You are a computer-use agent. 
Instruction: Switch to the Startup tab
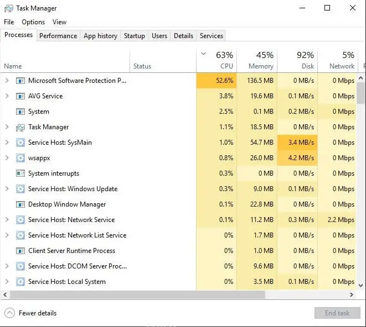pyautogui.click(x=135, y=36)
